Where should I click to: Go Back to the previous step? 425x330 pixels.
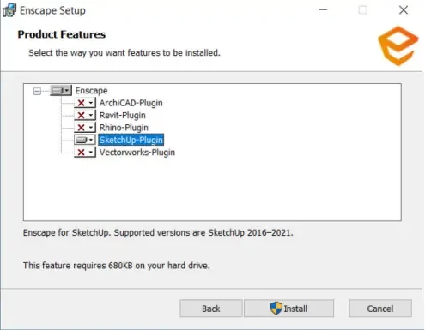[x=211, y=309]
